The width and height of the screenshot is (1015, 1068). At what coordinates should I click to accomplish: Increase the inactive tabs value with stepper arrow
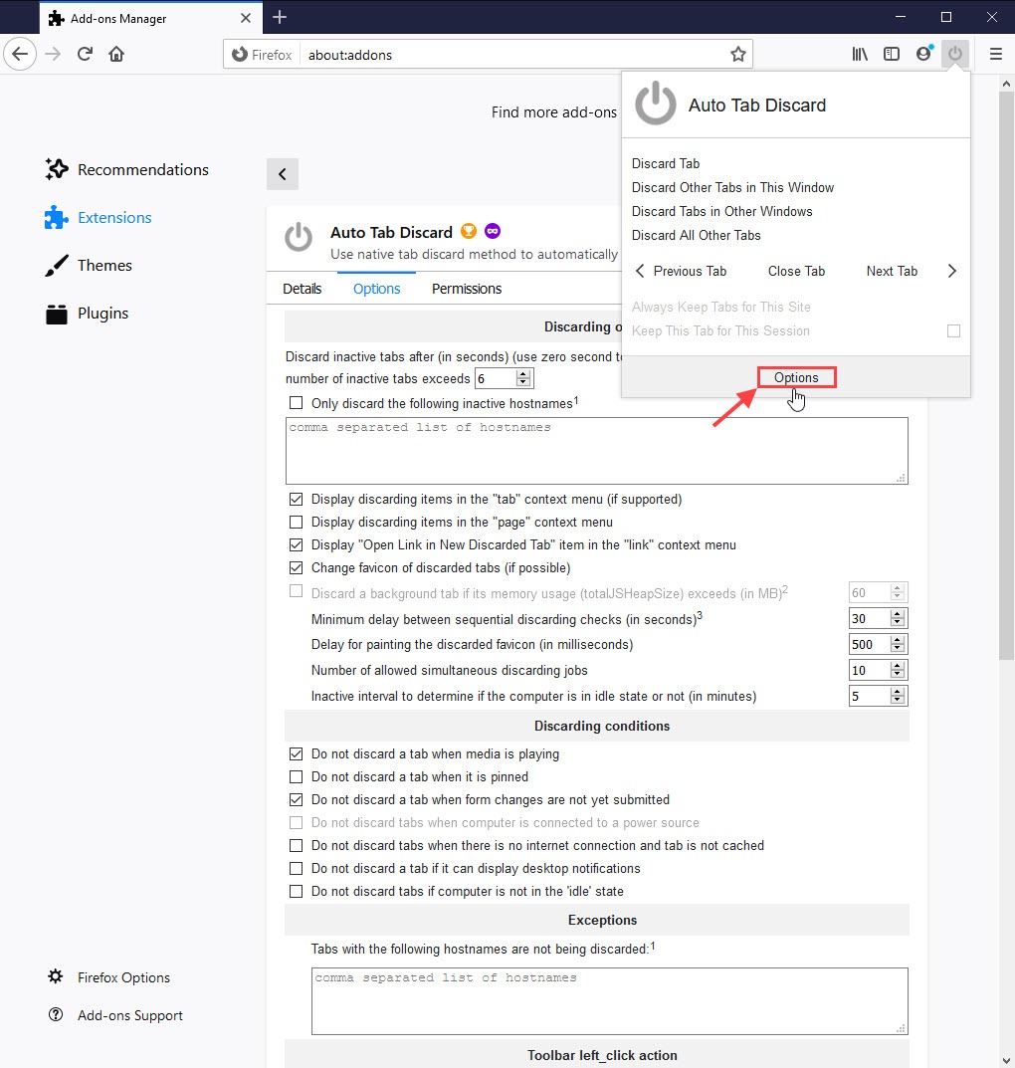[524, 373]
